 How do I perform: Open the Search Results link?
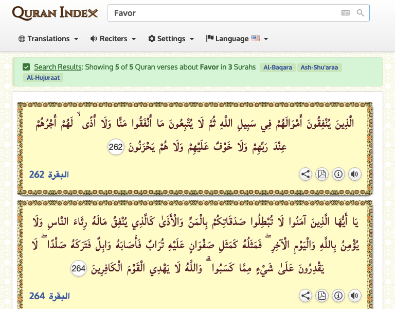[58, 67]
